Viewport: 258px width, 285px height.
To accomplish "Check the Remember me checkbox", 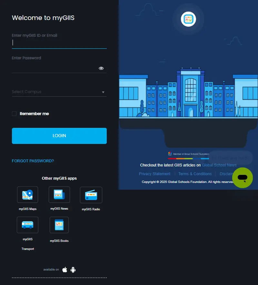I will tap(14, 114).
